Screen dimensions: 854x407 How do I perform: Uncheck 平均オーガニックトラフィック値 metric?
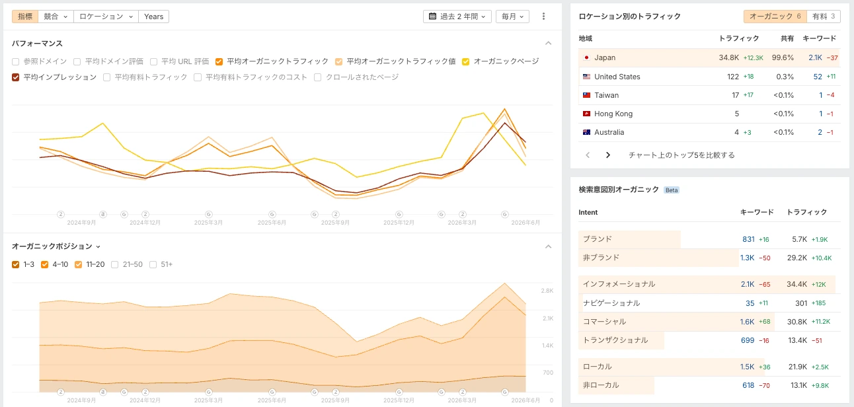pos(339,61)
